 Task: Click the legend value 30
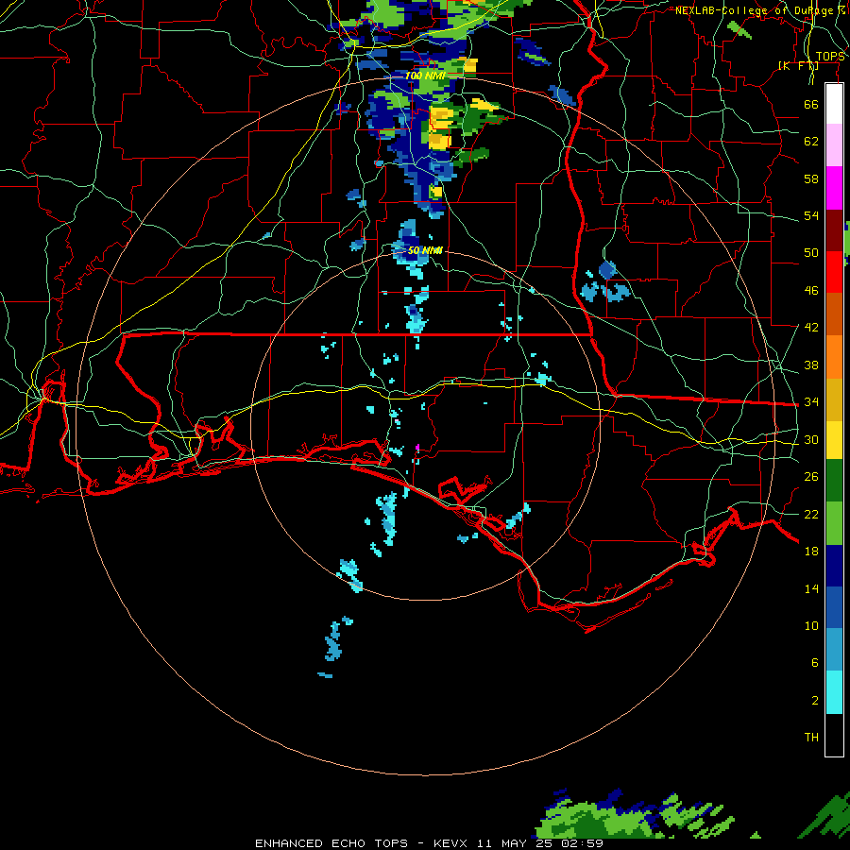[x=811, y=439]
